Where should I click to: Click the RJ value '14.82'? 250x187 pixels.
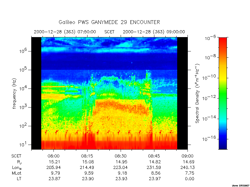pyautogui.click(x=155, y=162)
